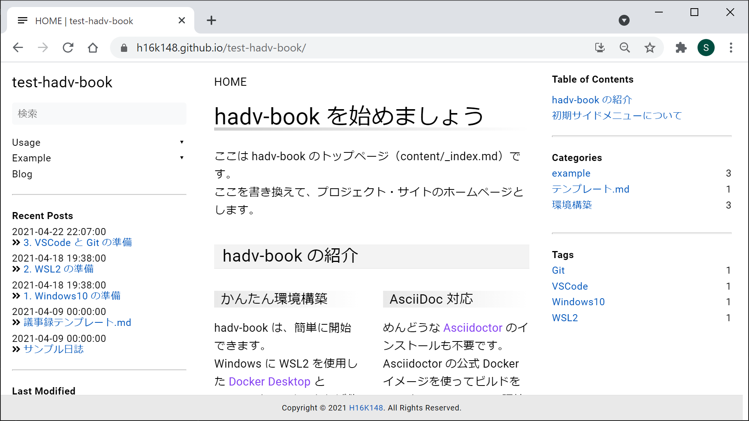This screenshot has height=421, width=749.
Task: Expand the Usage menu arrow
Action: click(182, 142)
